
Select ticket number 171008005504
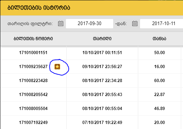tap(33, 109)
